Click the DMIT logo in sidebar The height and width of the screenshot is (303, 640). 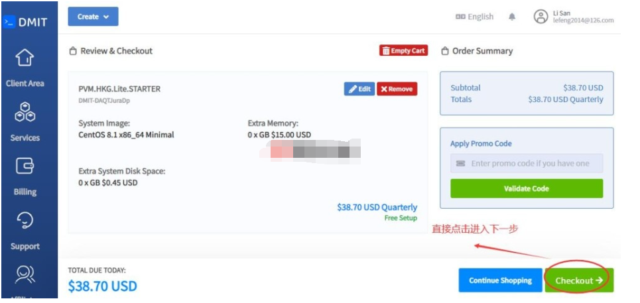pyautogui.click(x=25, y=21)
